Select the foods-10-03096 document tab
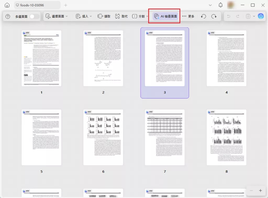The width and height of the screenshot is (268, 198). 37,5
